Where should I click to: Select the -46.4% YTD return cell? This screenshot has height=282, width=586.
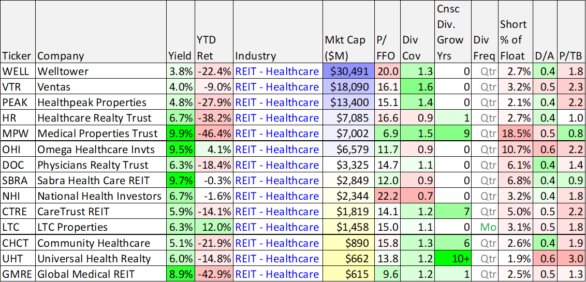(x=214, y=133)
